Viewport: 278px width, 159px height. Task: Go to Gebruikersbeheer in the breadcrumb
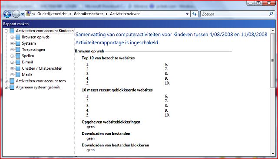tap(88, 14)
